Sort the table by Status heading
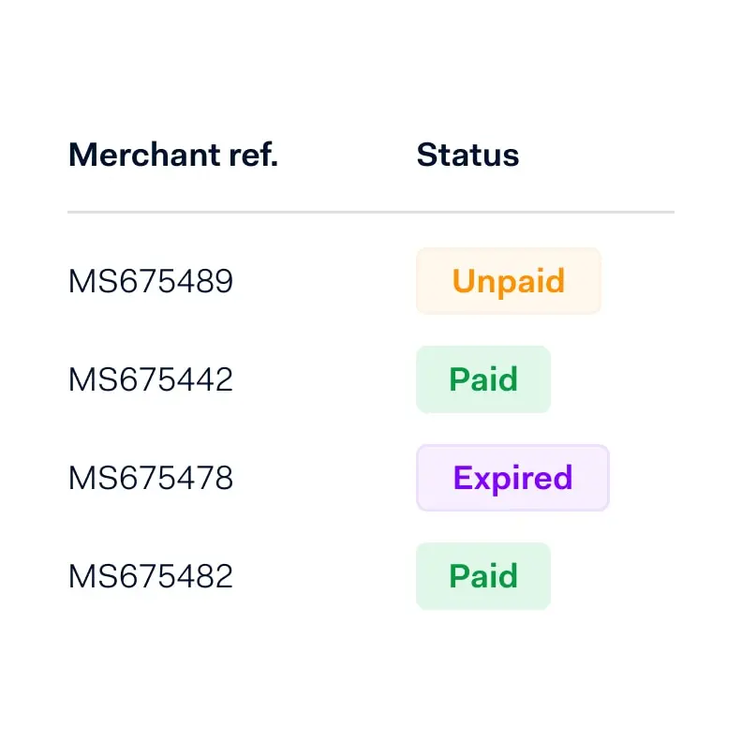This screenshot has height=742, width=742. click(x=467, y=155)
